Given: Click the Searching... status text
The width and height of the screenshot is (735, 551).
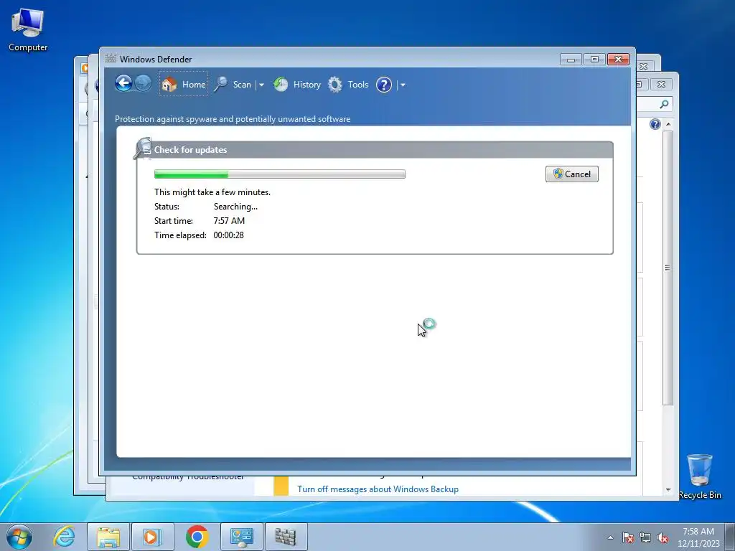Looking at the screenshot, I should tap(235, 207).
